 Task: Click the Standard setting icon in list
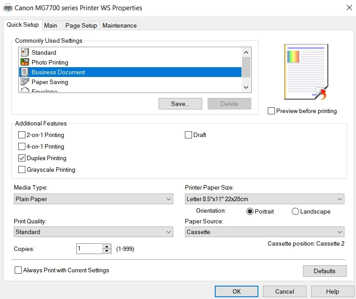click(x=25, y=53)
